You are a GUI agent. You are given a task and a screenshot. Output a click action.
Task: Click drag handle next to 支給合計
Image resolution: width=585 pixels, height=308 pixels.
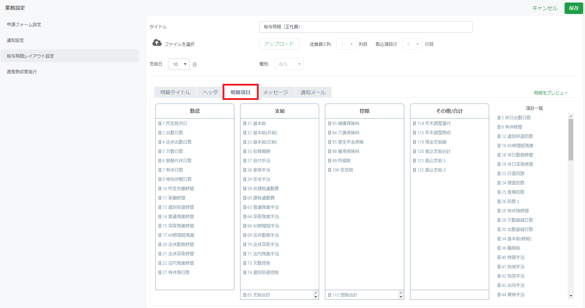click(x=245, y=295)
